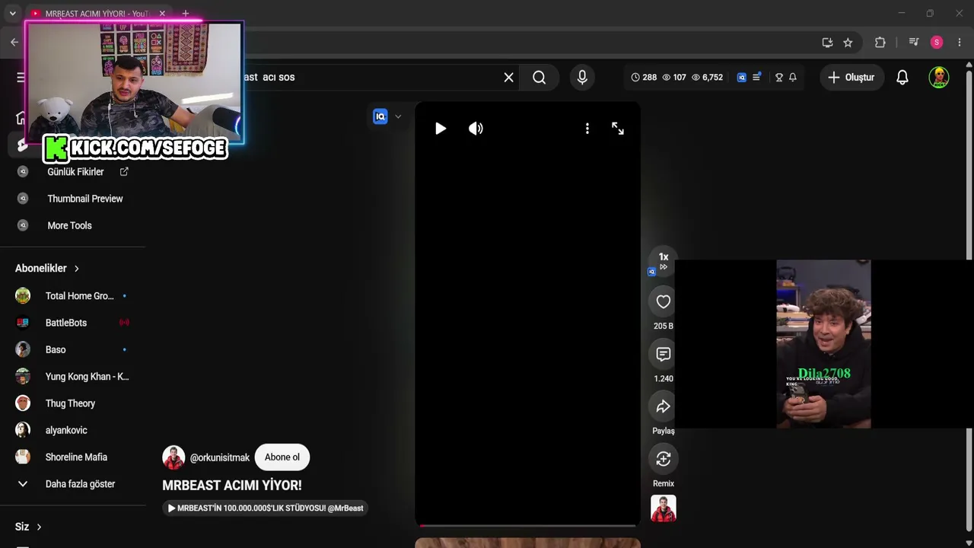Open the vidIQ icon next to Thumbnail Preview

point(23,199)
